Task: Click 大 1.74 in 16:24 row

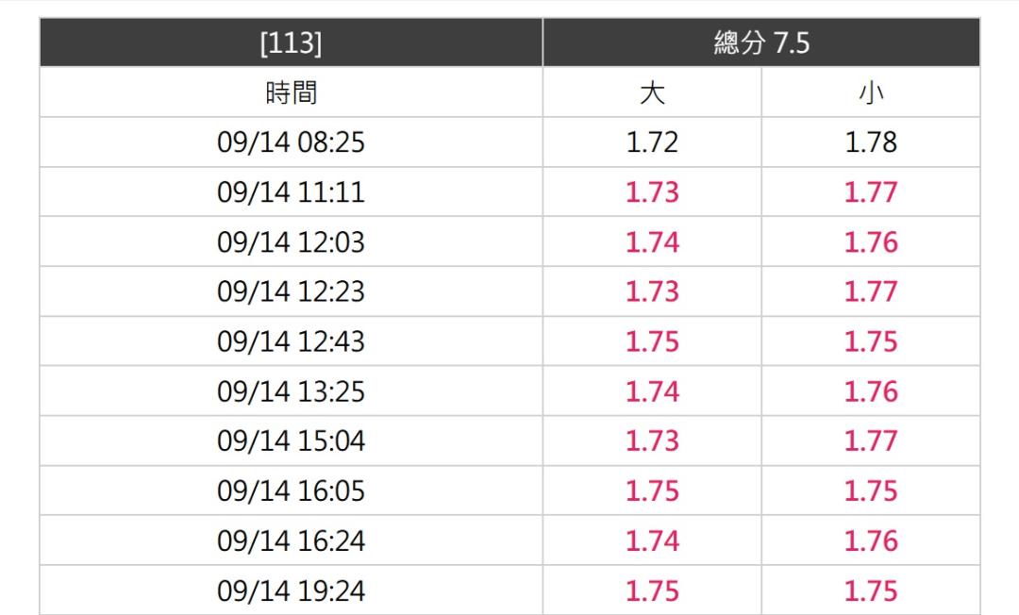Action: 652,540
